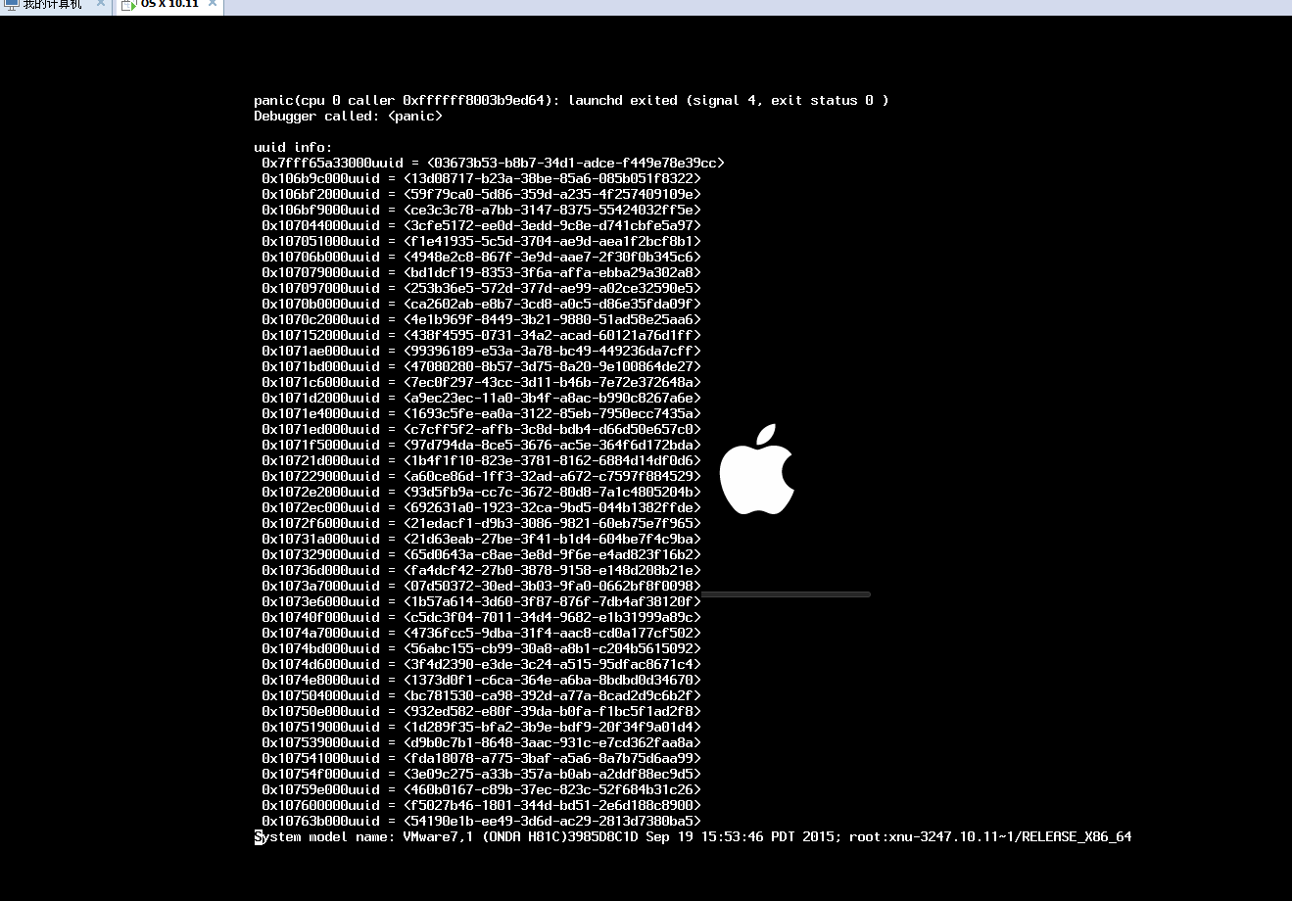This screenshot has width=1292, height=901.
Task: Click the line starting 0x107329000uuid
Action: point(481,554)
